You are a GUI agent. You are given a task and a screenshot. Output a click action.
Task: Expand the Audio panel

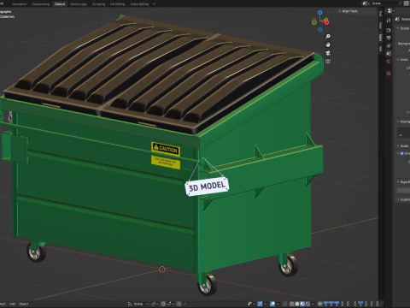tap(402, 145)
